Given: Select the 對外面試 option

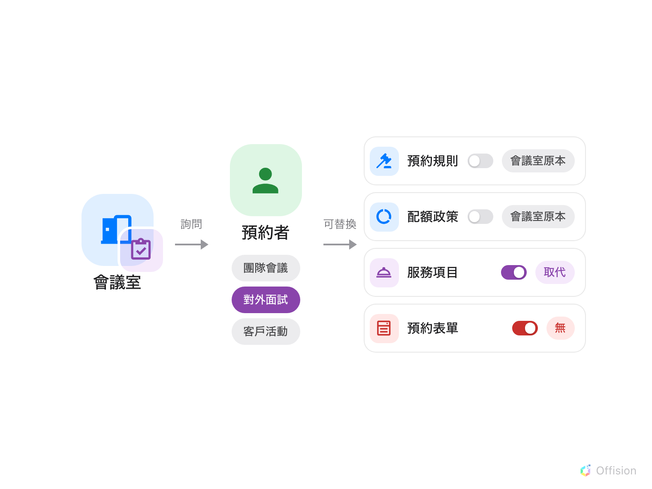Looking at the screenshot, I should [x=266, y=300].
